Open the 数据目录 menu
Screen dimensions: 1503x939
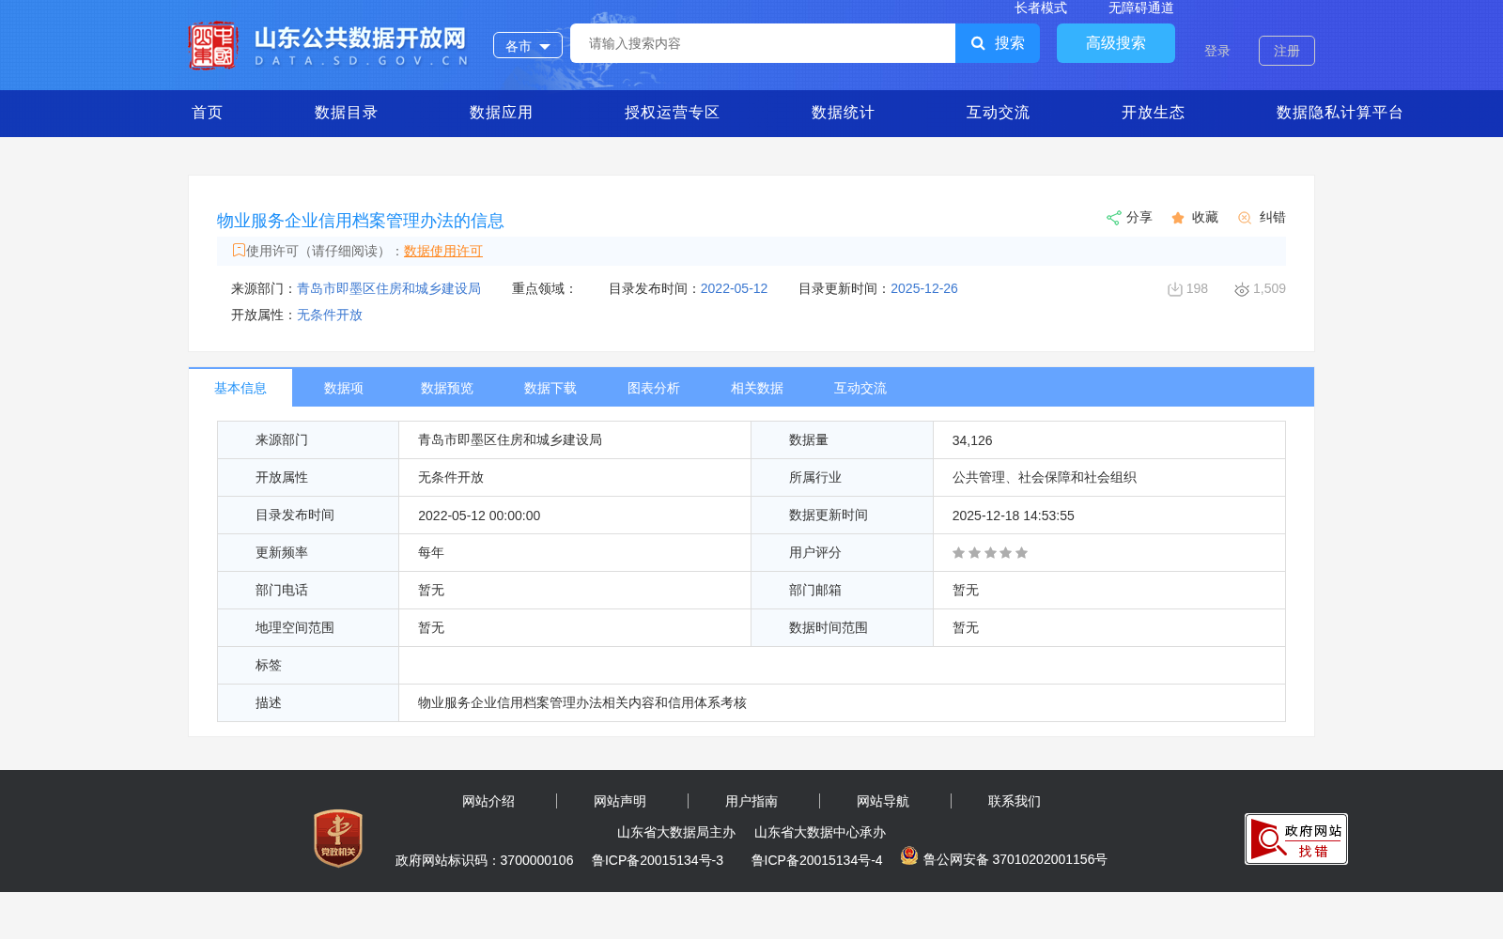tap(347, 113)
